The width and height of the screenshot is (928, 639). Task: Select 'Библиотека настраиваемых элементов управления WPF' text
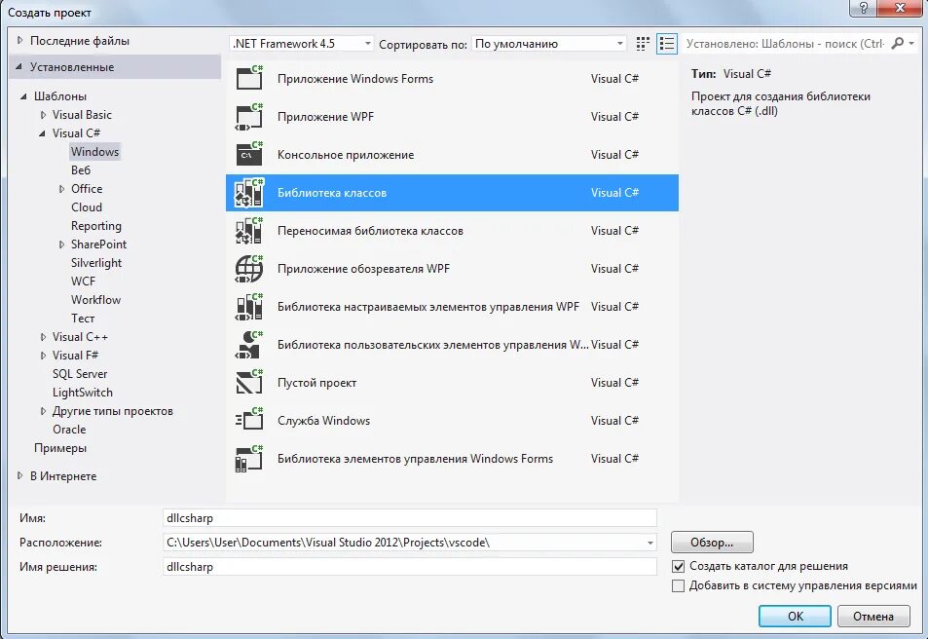point(427,306)
